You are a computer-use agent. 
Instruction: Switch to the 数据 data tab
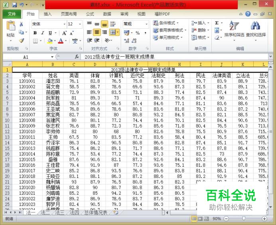107,14
